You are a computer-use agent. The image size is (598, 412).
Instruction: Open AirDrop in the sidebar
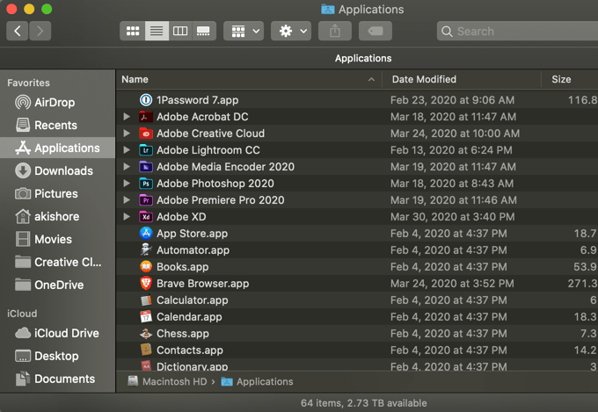tap(57, 102)
